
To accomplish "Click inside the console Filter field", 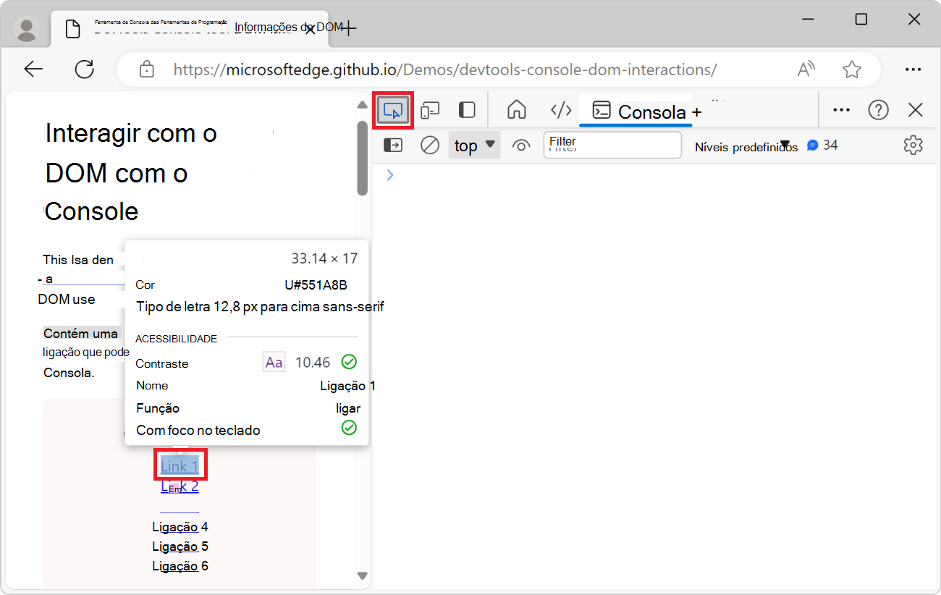I will tap(612, 145).
